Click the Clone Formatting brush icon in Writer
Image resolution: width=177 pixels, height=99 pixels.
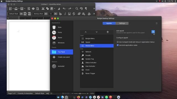click(x=59, y=9)
